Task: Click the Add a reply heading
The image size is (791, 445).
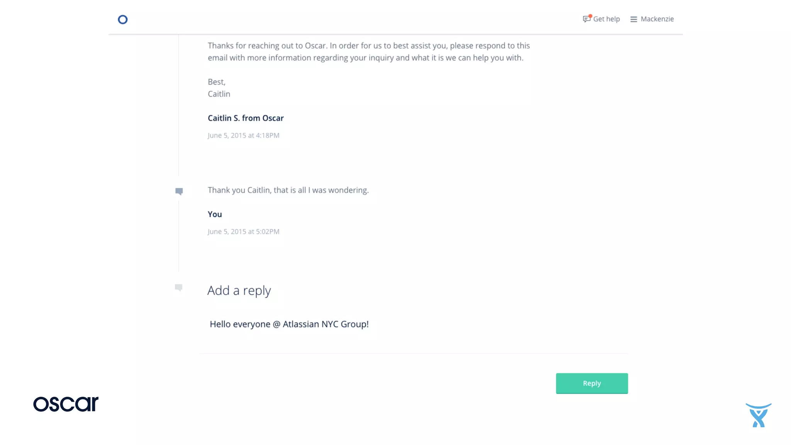Action: click(x=239, y=290)
